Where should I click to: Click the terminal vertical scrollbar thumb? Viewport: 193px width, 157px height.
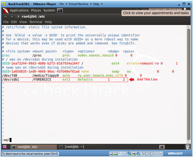tap(189, 85)
